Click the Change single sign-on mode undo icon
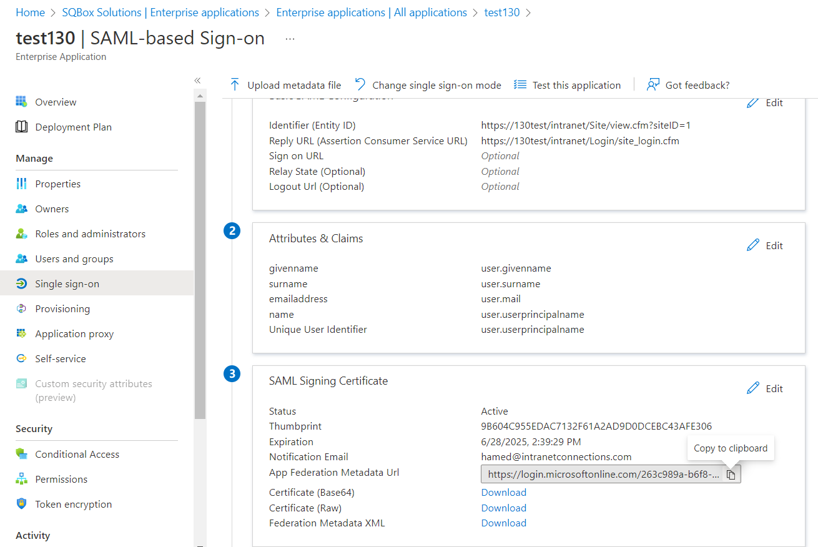Screen dimensions: 818x547 (x=360, y=84)
